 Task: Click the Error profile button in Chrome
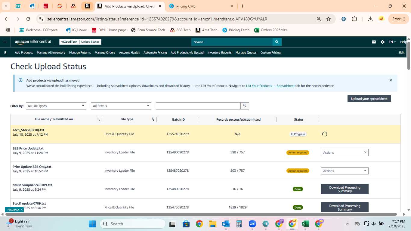coord(399,19)
